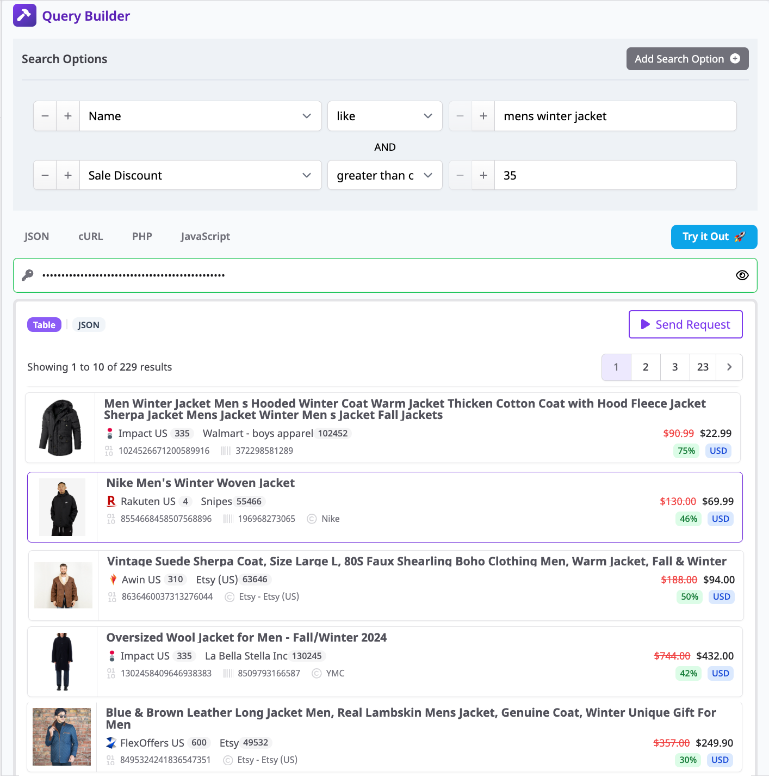
Task: Click the Query Builder hammer logo icon
Action: 24,15
